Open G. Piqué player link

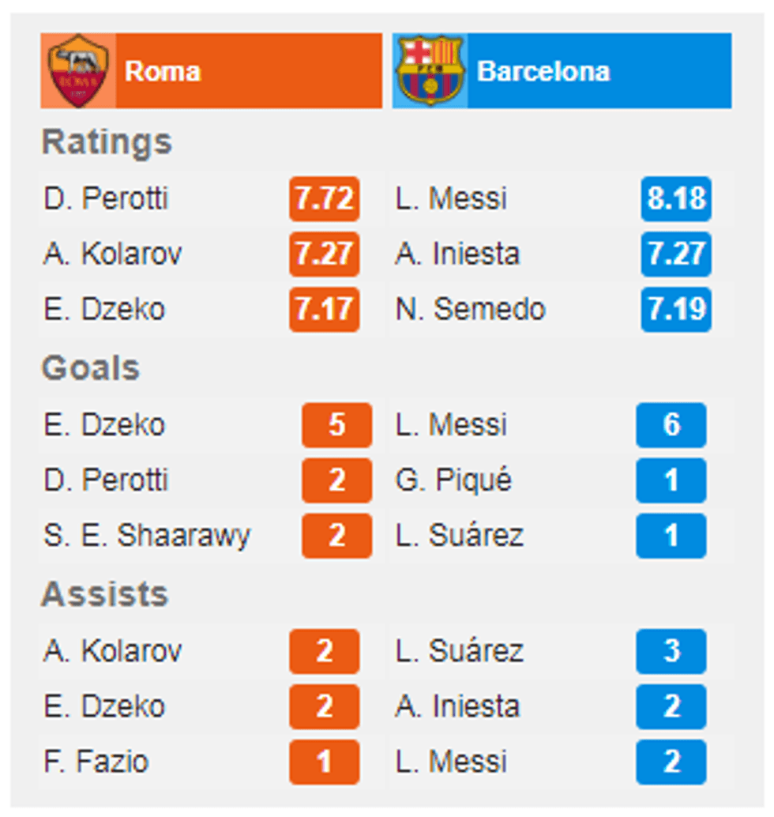tap(453, 480)
